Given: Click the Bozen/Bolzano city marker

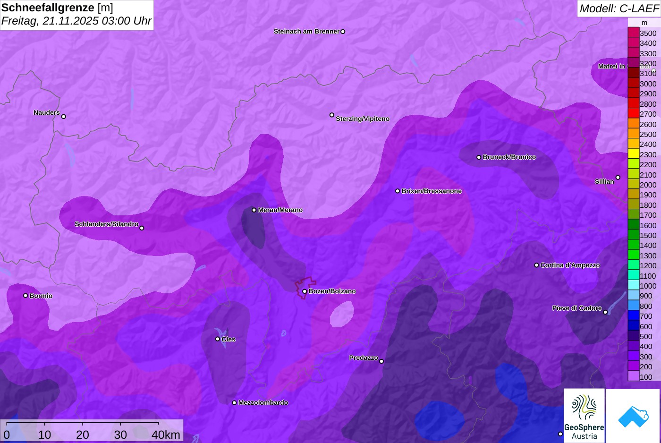Looking at the screenshot, I should [305, 291].
